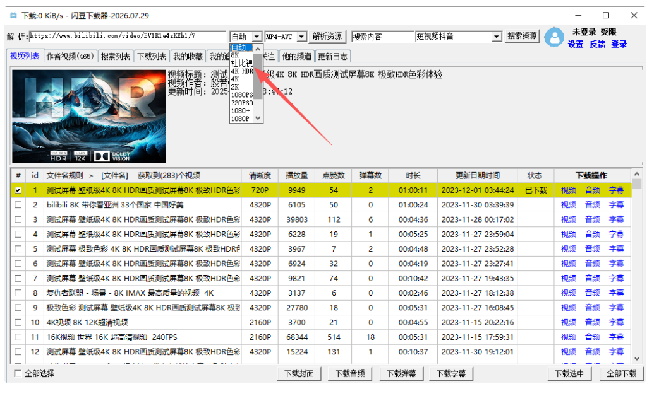
Task: Switch to the 视频列表 tab
Action: pos(25,56)
